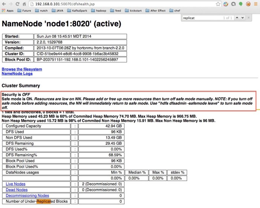Open the Apps shortcut in bookmarks bar
The image size is (260, 208).
pyautogui.click(x=8, y=11)
